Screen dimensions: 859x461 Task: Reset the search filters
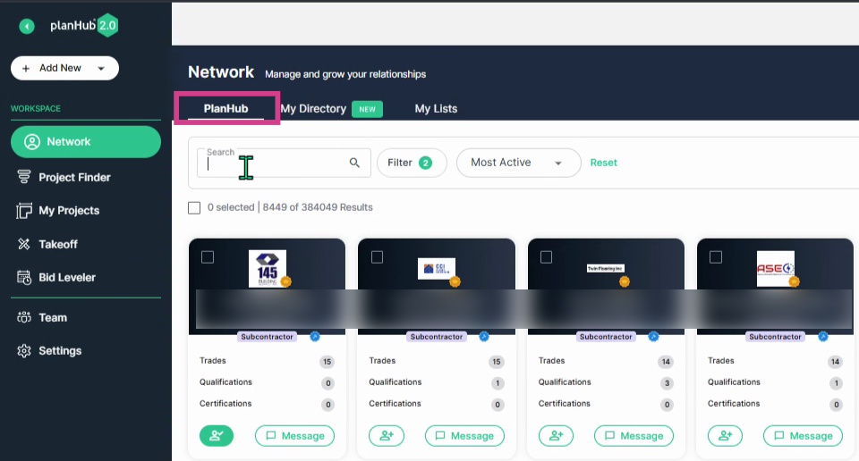[603, 163]
